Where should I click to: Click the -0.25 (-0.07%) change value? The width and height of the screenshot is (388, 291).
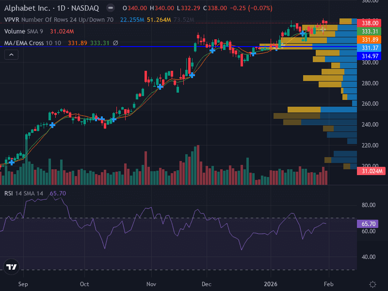click(x=251, y=8)
